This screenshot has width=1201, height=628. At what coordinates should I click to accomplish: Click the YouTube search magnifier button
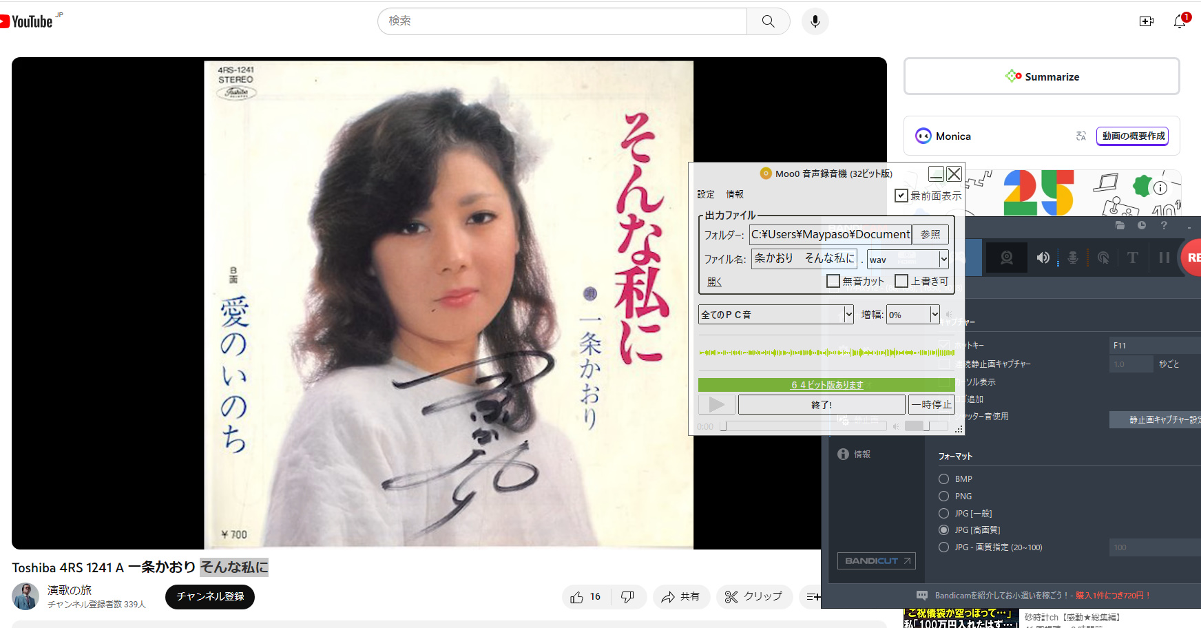point(769,21)
